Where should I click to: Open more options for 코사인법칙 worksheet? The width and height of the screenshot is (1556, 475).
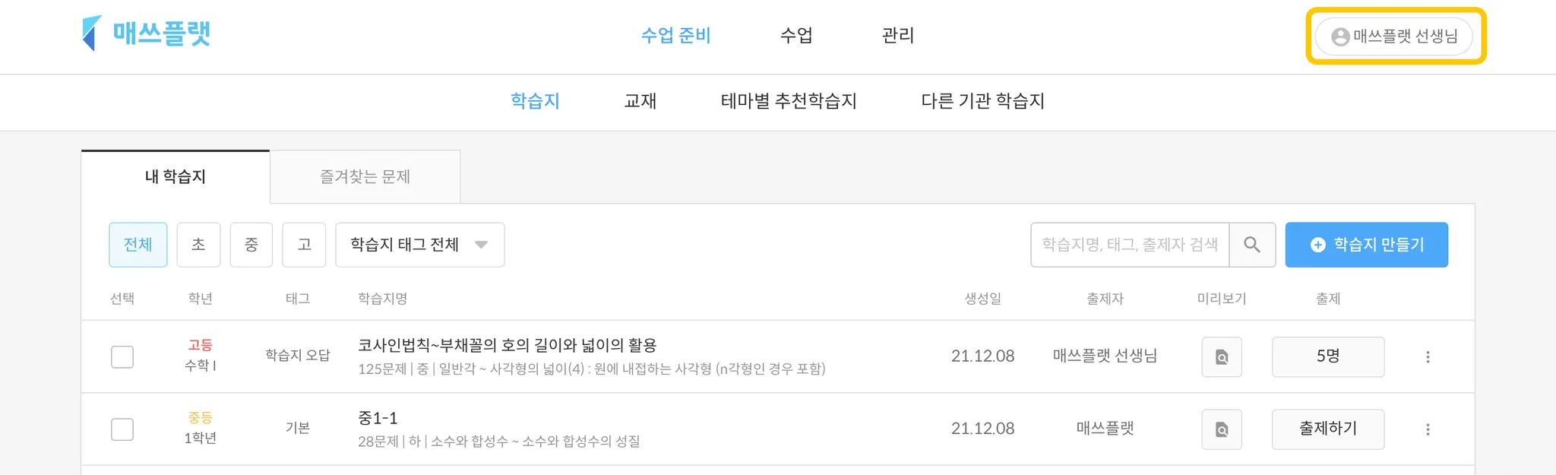pos(1428,356)
